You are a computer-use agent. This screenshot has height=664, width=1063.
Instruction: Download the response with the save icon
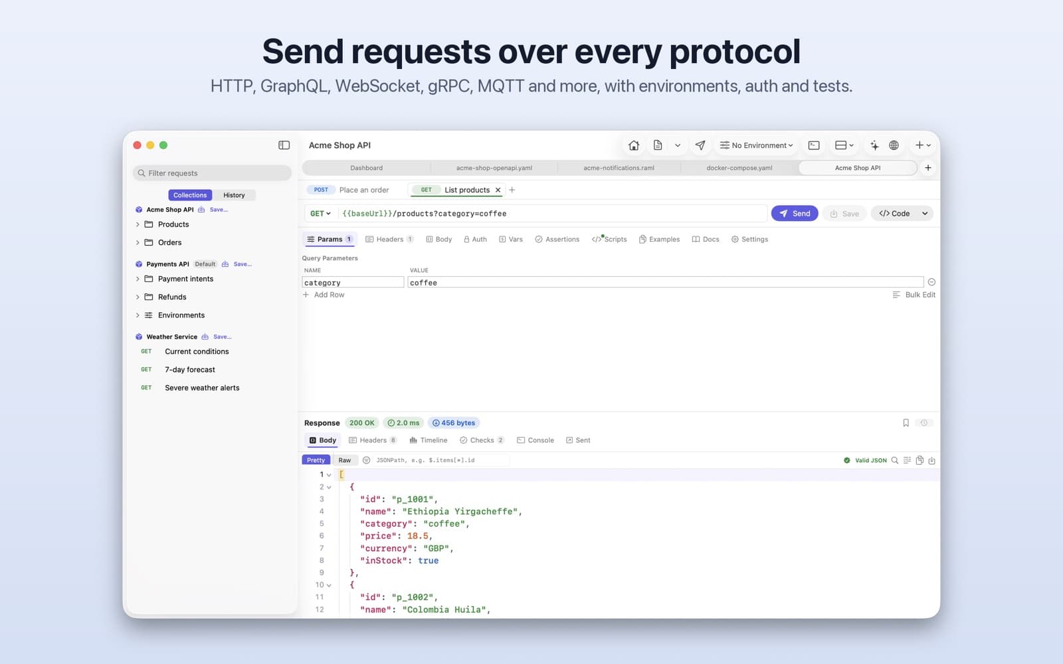pos(931,460)
